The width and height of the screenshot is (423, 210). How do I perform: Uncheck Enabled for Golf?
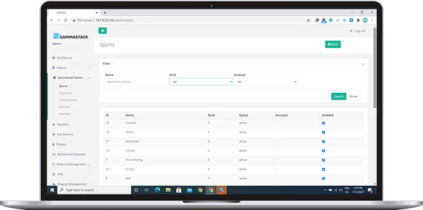click(323, 178)
